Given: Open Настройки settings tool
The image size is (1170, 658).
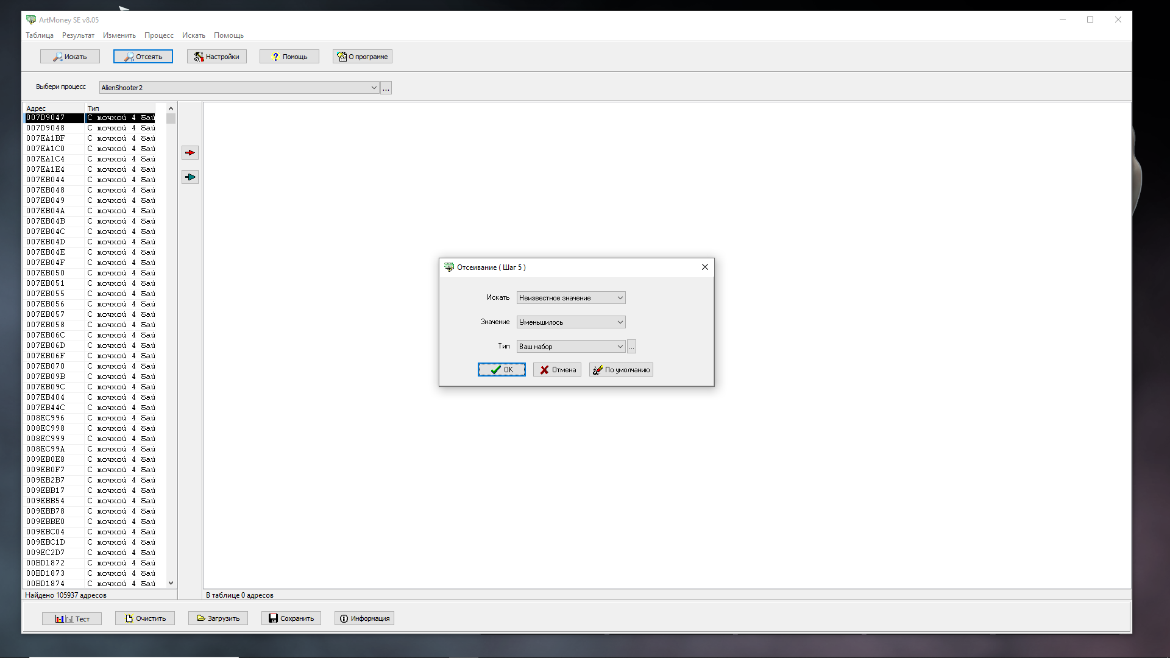Looking at the screenshot, I should 216,57.
